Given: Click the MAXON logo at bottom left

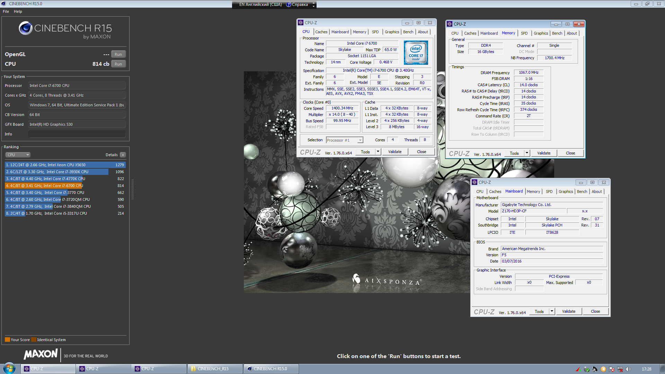Looking at the screenshot, I should pyautogui.click(x=41, y=354).
